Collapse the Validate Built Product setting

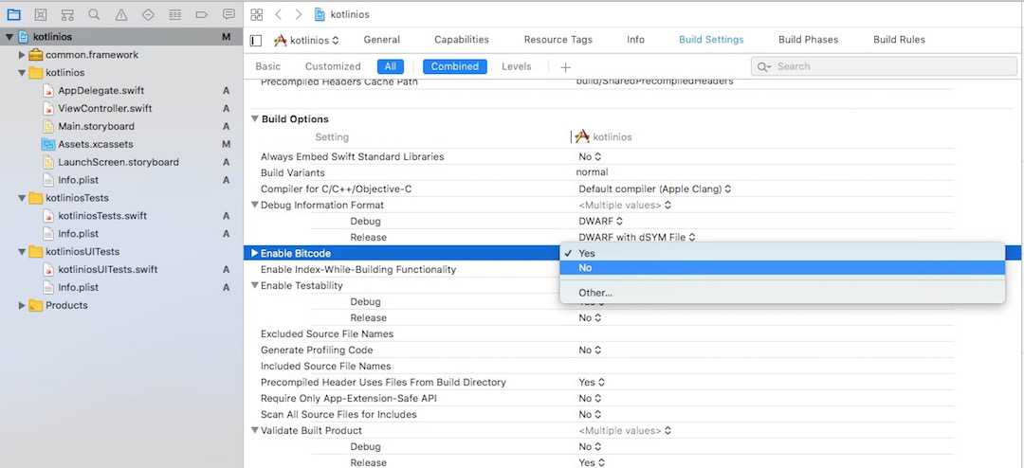click(x=255, y=430)
